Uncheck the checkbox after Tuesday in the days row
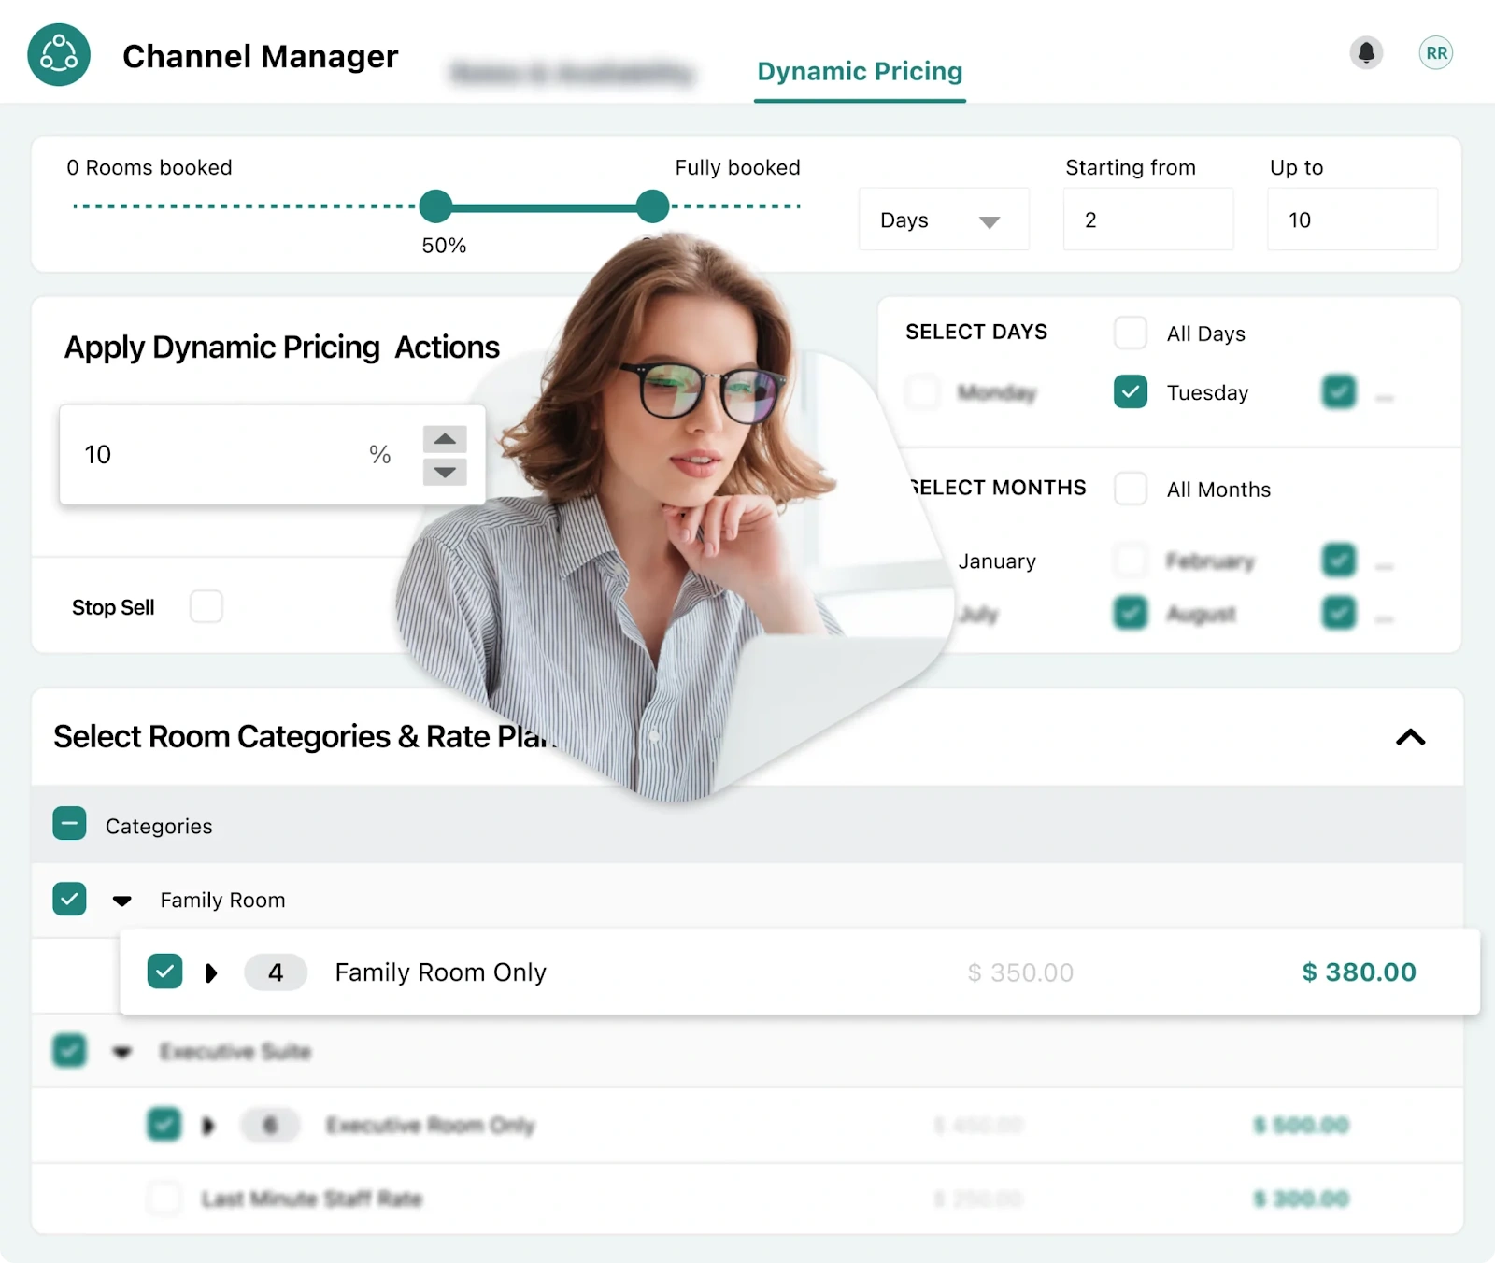Image resolution: width=1495 pixels, height=1263 pixels. (x=1339, y=391)
